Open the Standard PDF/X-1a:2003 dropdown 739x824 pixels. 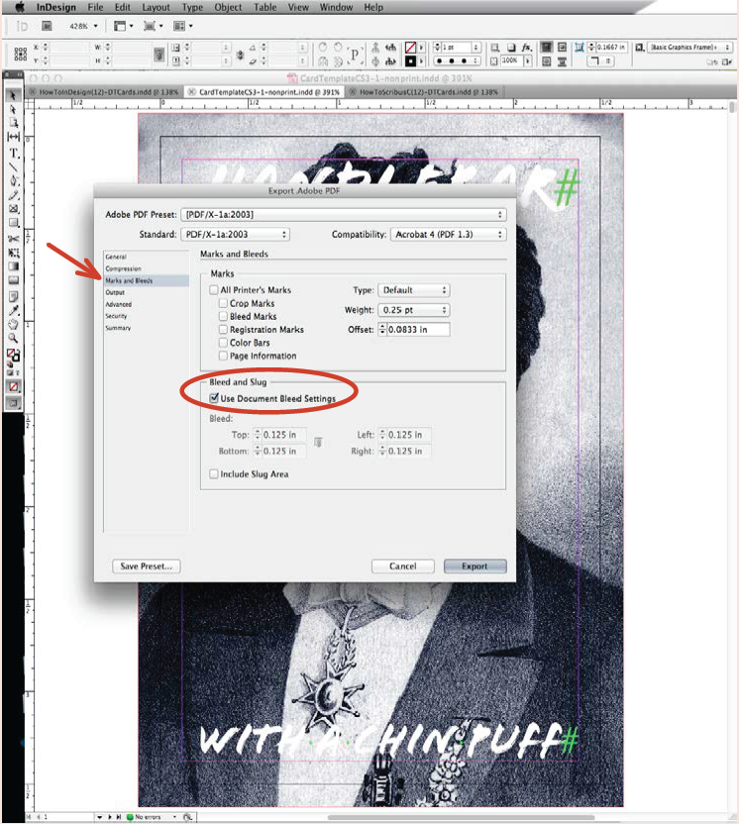point(235,235)
